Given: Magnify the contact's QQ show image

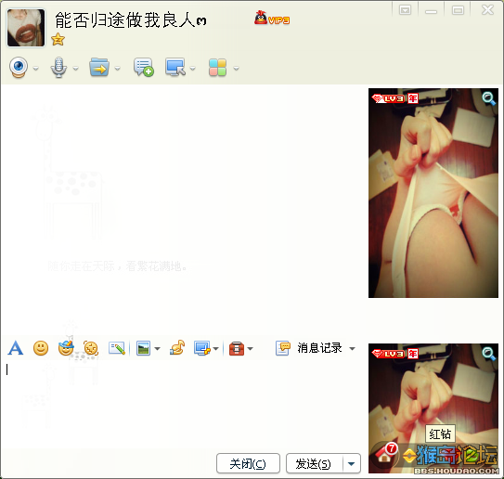Looking at the screenshot, I should [x=488, y=98].
